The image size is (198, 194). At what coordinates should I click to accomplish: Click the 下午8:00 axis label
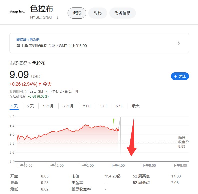pyautogui.click(x=180, y=165)
